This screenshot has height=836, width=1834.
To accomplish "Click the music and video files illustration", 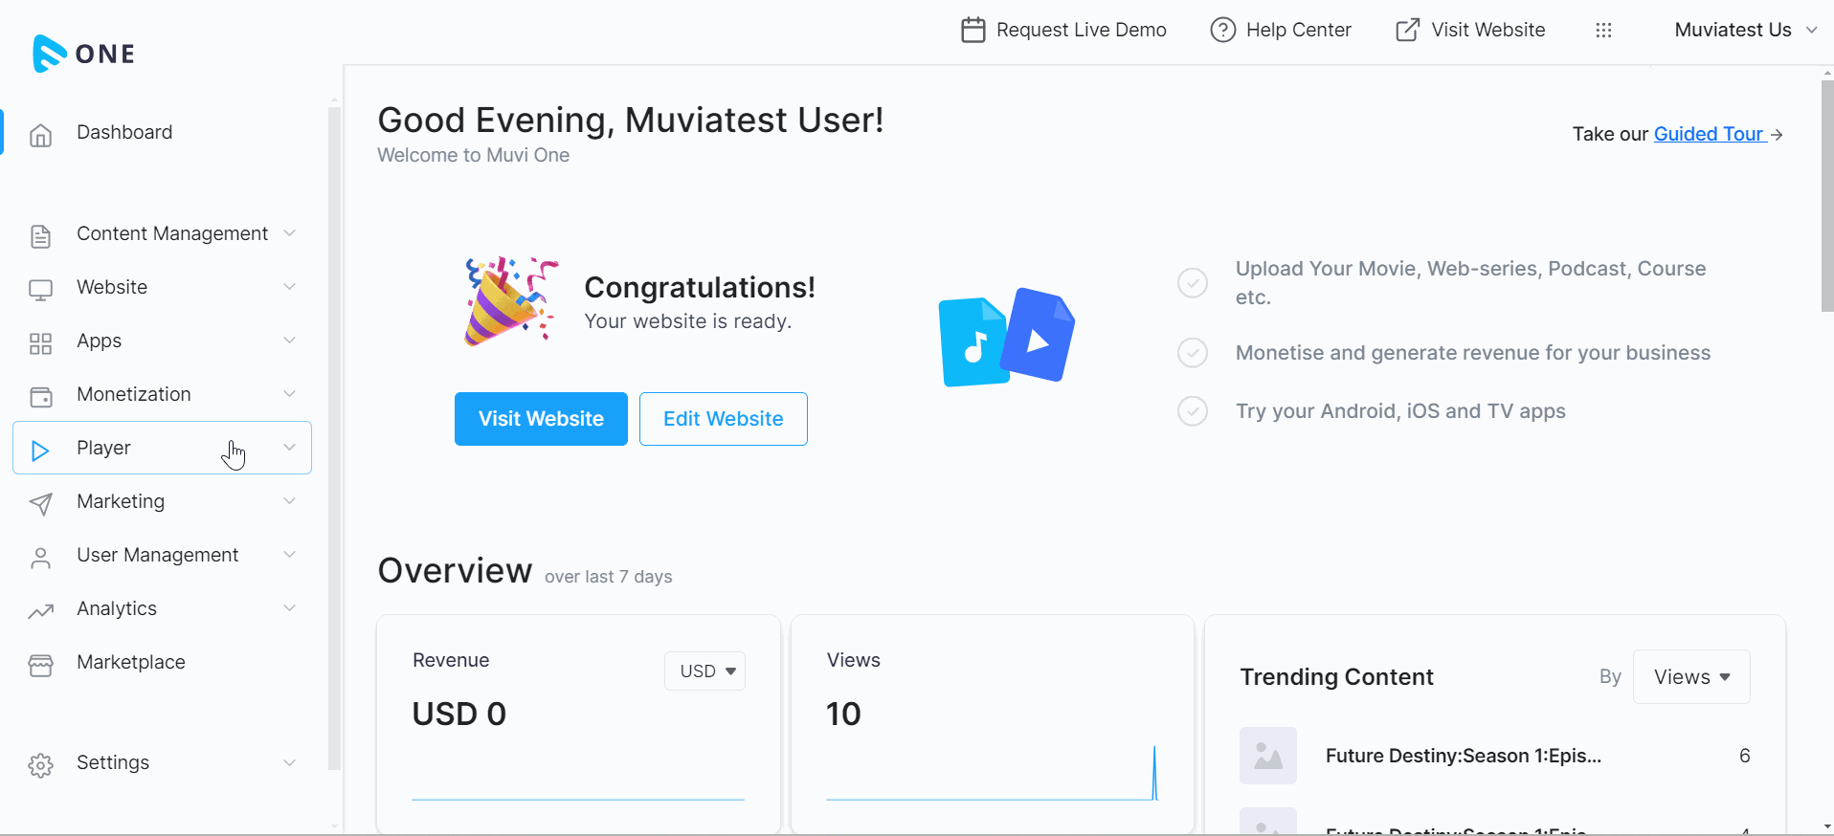I will pyautogui.click(x=1006, y=337).
